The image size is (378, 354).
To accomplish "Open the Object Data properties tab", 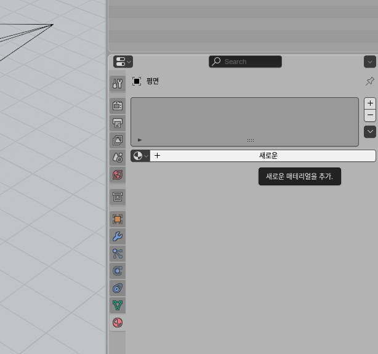I will [x=118, y=305].
